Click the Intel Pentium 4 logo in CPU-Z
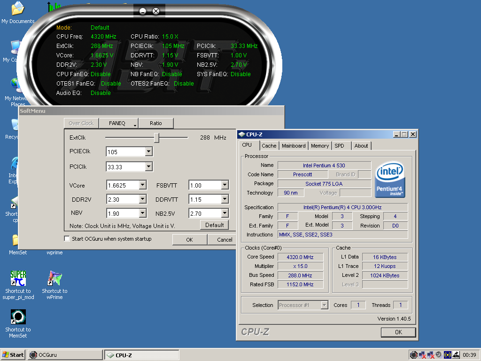This screenshot has width=481, height=361. [x=390, y=179]
